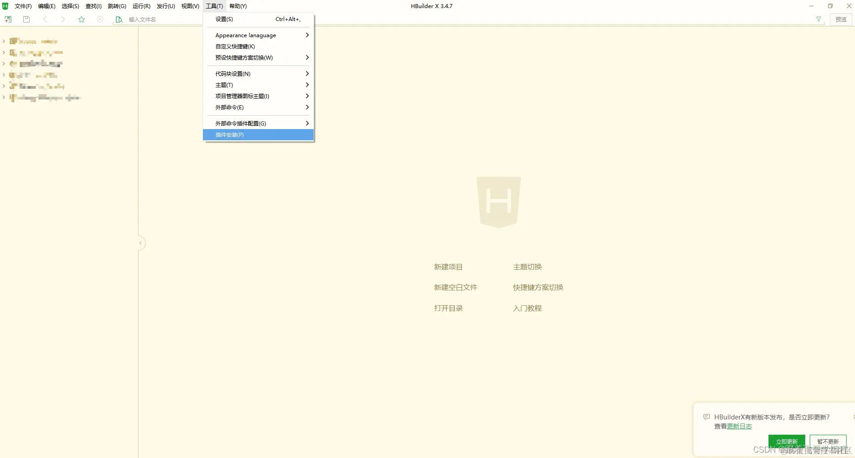Viewport: 855px width, 458px height.
Task: Expand 代码块设置(N) submenu
Action: 259,74
